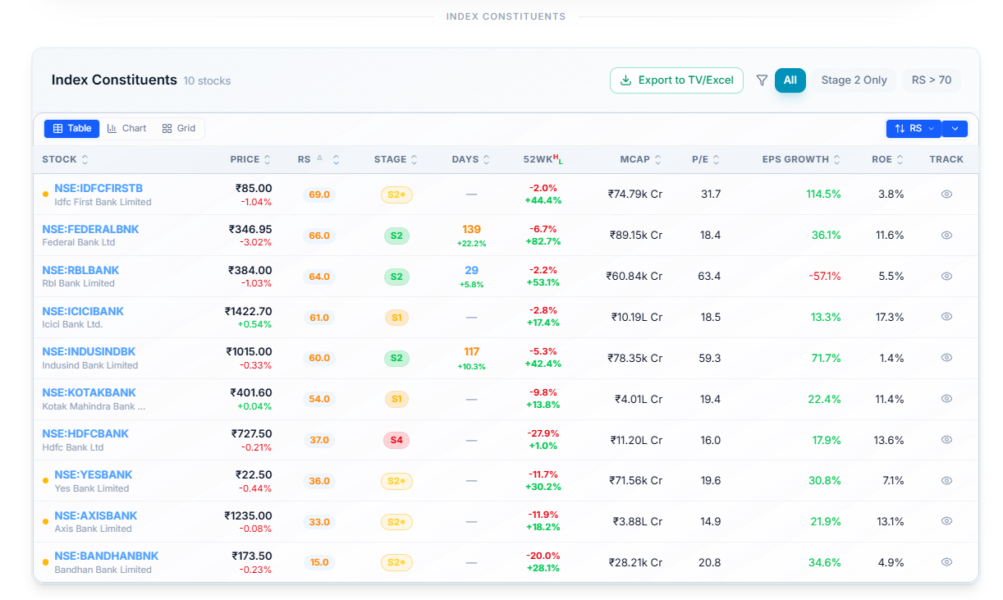This screenshot has height=600, width=1003.
Task: Open the NSE:KOTAKBANK stock link
Action: point(89,392)
